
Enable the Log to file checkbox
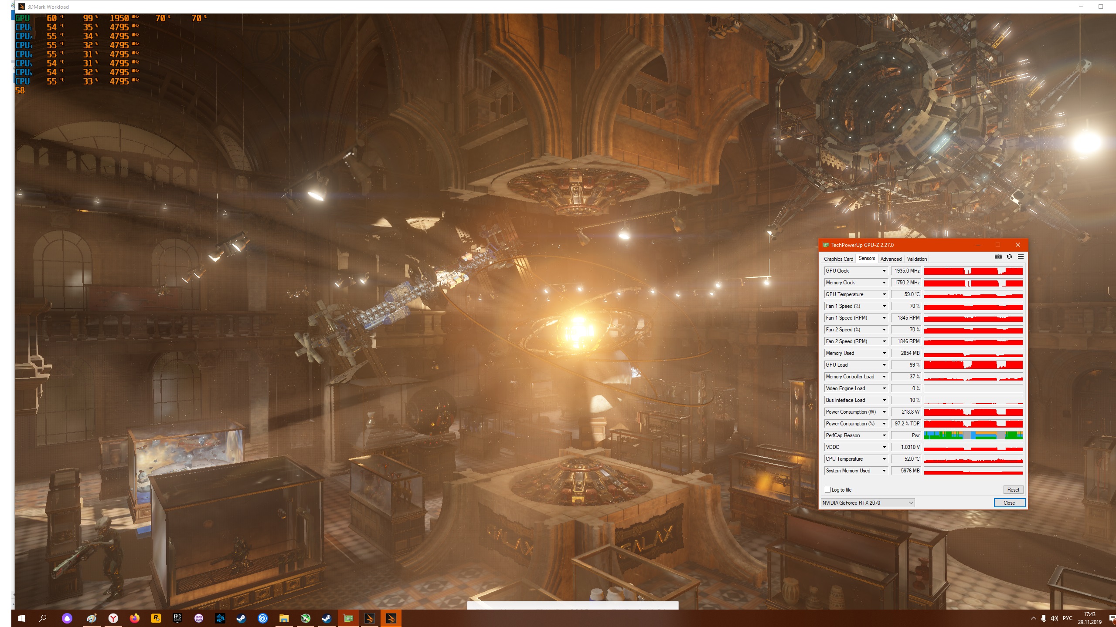(827, 490)
